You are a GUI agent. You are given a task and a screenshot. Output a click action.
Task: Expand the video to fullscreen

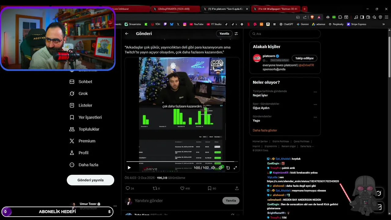(x=235, y=168)
